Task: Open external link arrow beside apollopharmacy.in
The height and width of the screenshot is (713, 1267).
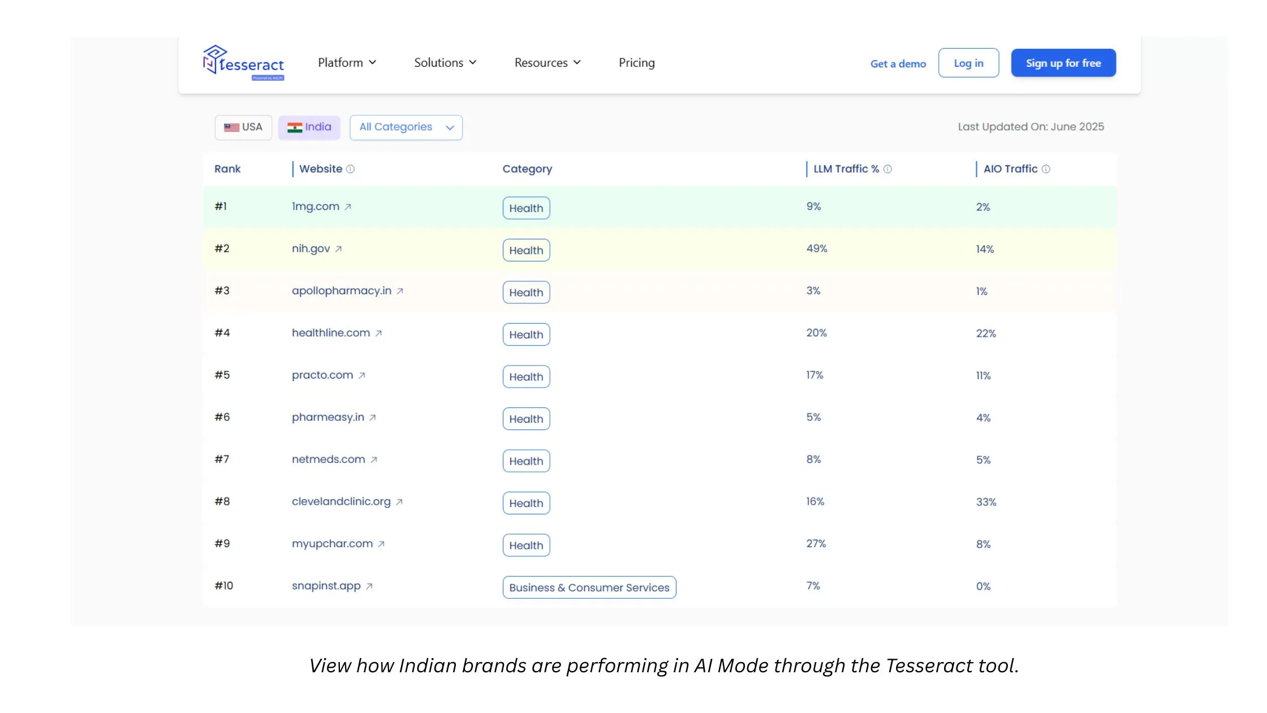Action: click(400, 291)
